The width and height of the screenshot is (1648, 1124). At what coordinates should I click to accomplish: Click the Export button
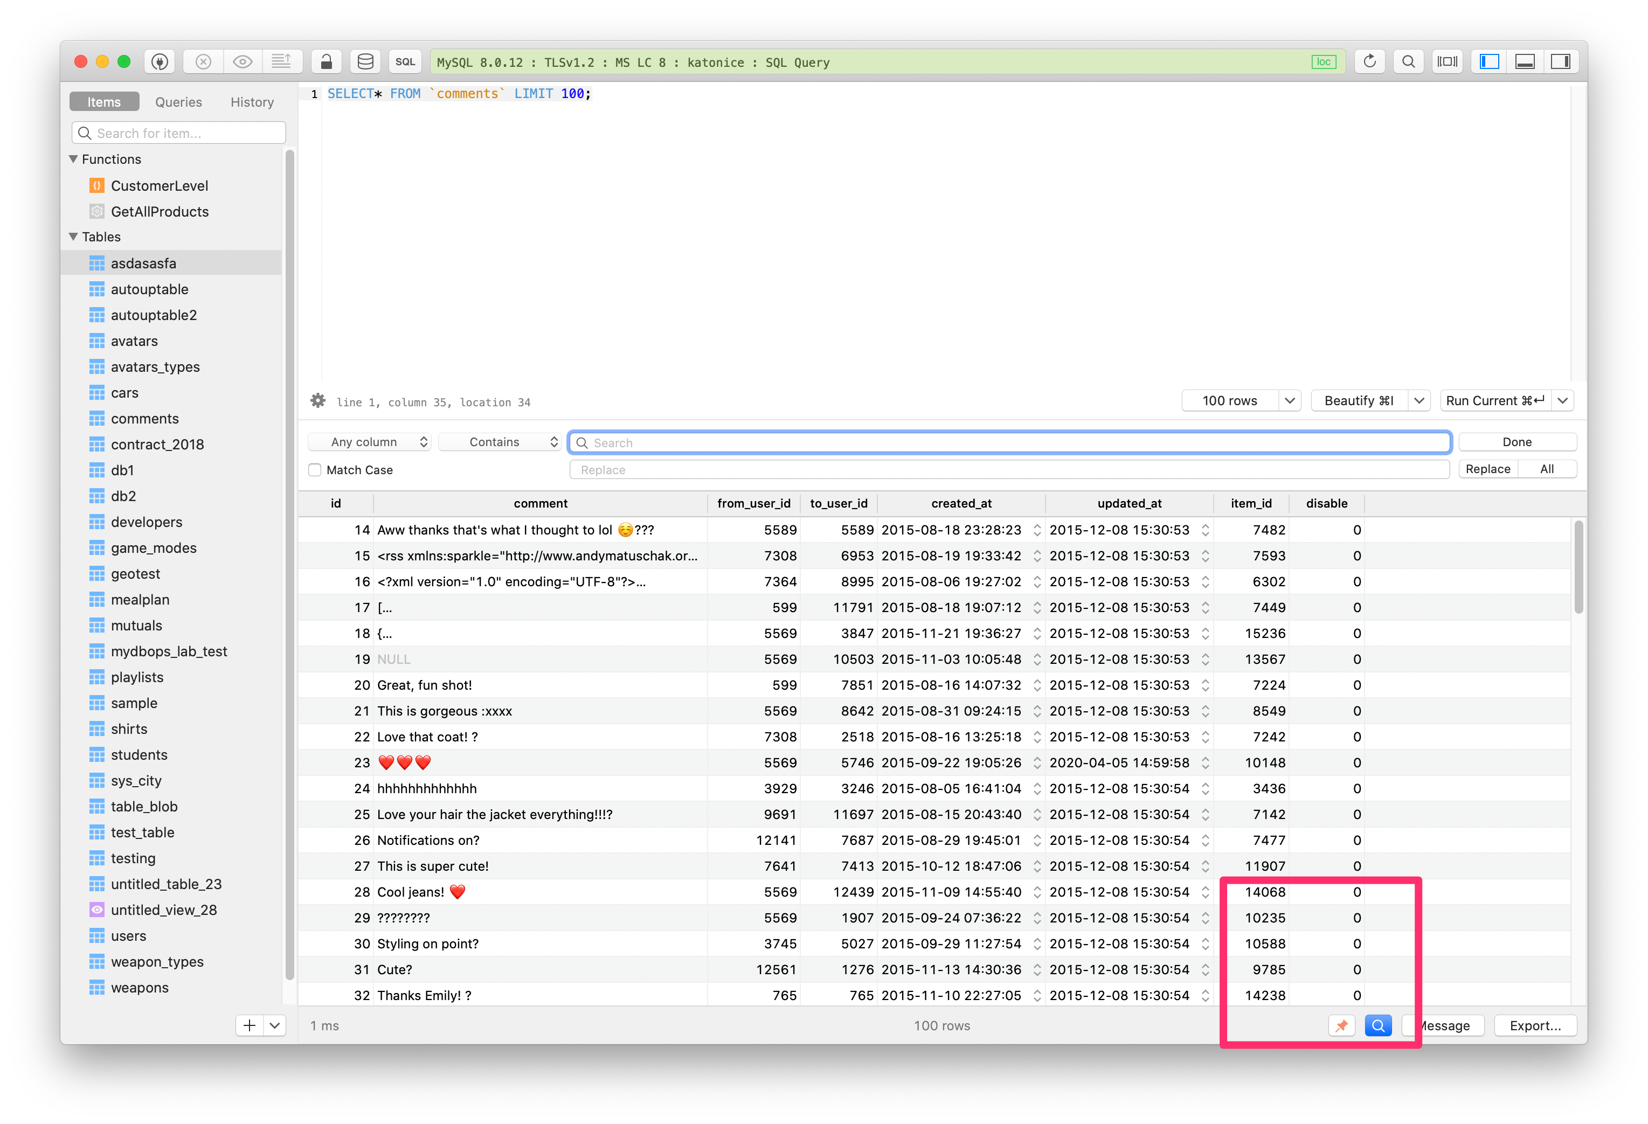1534,1025
